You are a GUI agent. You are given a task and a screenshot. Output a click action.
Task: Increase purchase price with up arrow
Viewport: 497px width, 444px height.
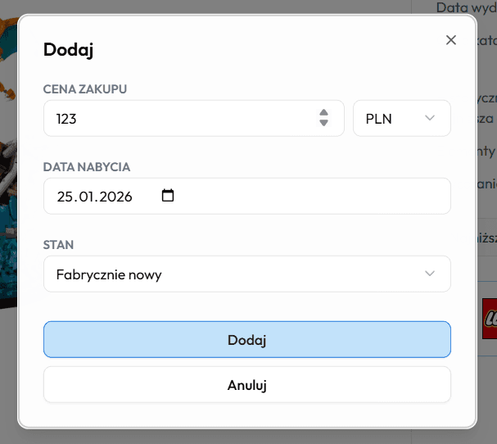pyautogui.click(x=323, y=113)
